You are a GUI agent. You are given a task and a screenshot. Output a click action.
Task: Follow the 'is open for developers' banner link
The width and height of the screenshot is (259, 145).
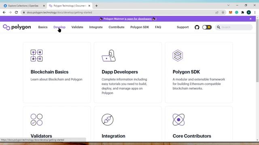point(138,19)
